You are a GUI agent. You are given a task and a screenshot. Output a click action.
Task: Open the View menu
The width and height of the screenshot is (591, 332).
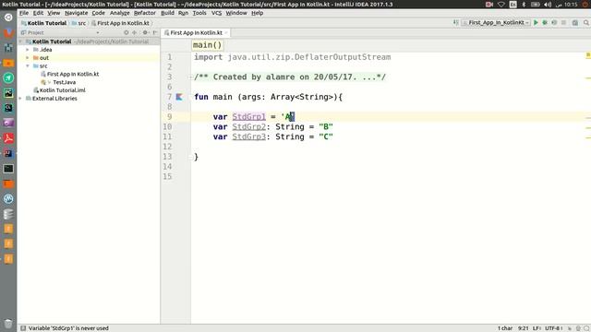[54, 13]
